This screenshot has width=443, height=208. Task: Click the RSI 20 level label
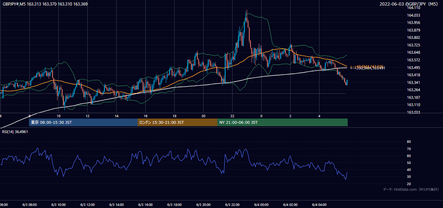pos(409,184)
